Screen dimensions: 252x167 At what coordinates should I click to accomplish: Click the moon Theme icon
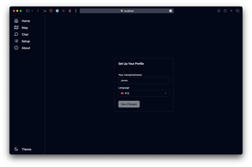[16, 149]
